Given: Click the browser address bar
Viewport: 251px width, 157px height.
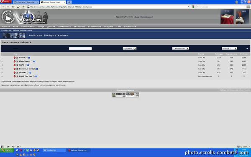Looking at the screenshot, I should [108, 7].
